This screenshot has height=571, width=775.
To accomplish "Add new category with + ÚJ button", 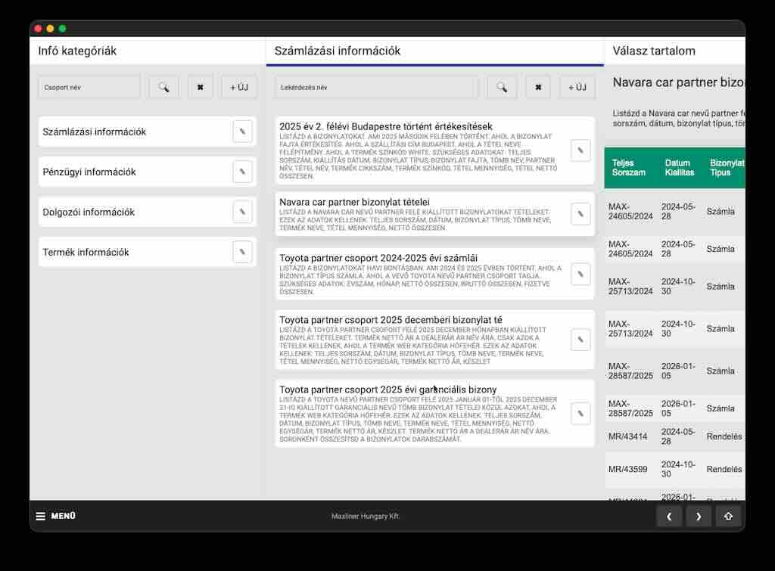I will point(239,87).
